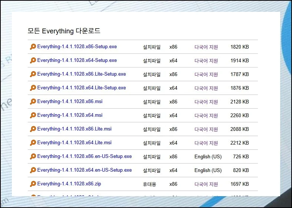Click the 1820 KB size value
This screenshot has width=292, height=208.
(240, 47)
